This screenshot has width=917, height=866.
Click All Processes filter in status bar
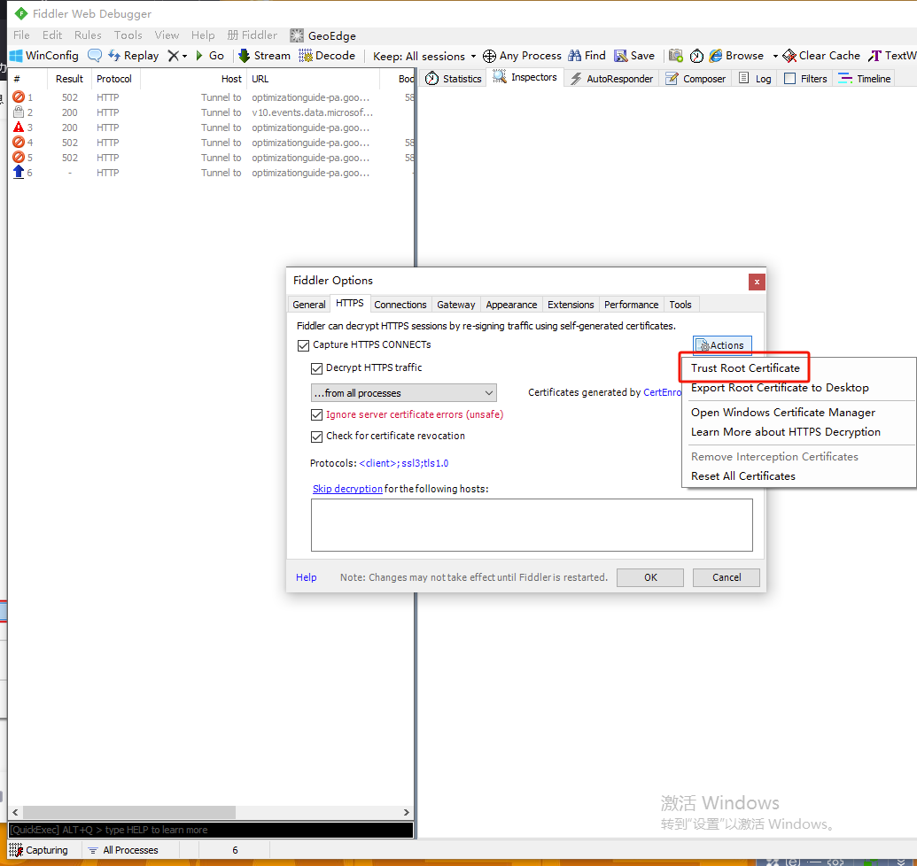click(123, 850)
